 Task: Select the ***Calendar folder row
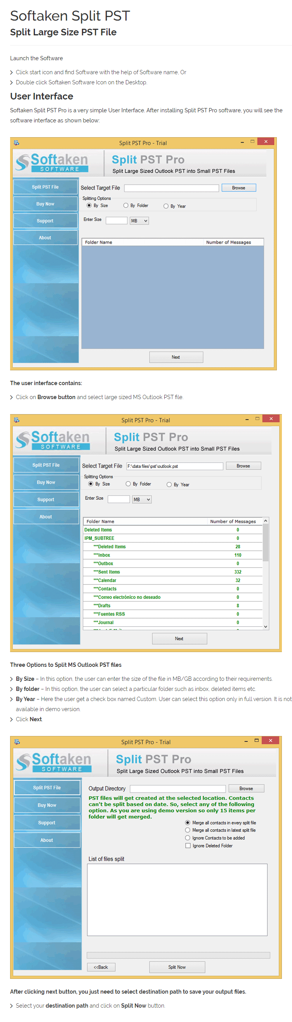173,581
